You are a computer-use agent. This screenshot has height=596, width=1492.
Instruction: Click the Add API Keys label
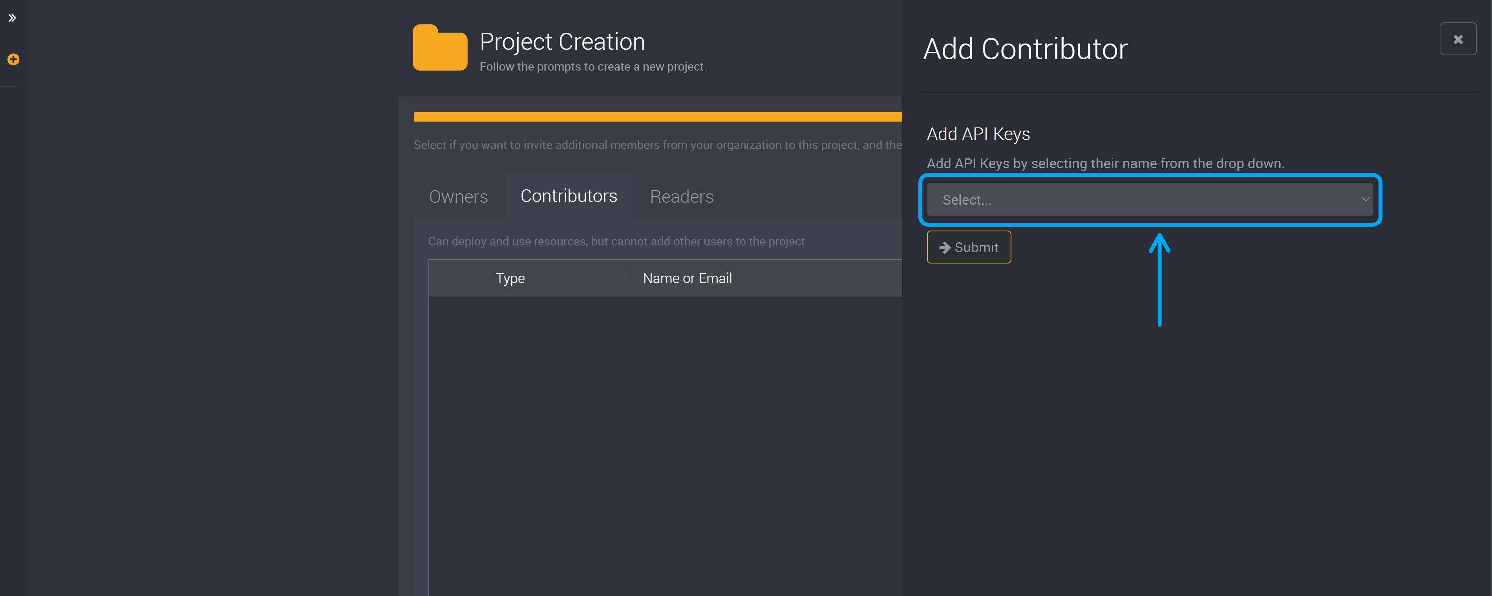(x=978, y=134)
